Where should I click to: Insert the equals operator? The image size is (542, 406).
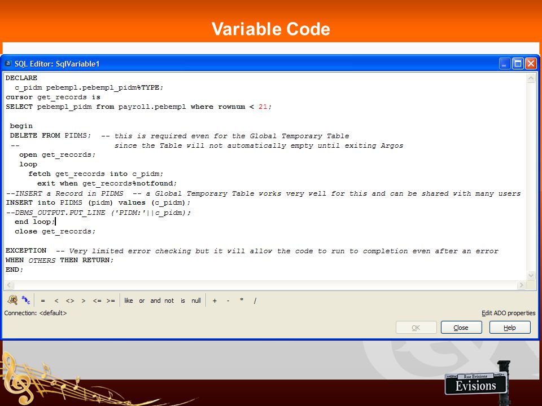[43, 301]
